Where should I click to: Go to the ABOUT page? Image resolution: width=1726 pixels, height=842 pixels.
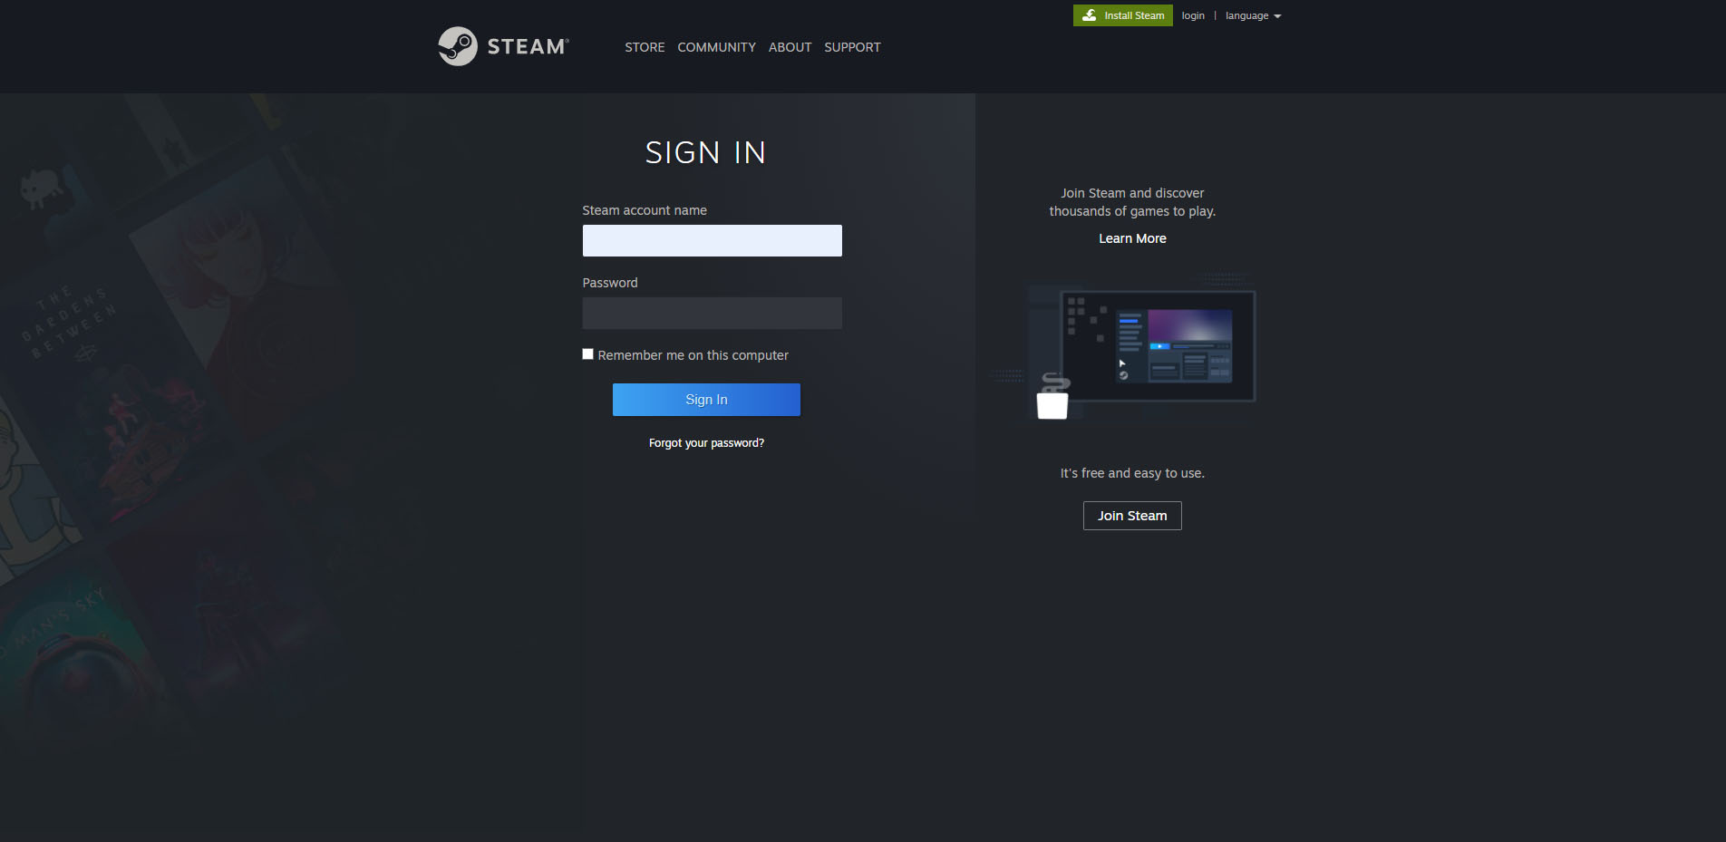click(790, 47)
